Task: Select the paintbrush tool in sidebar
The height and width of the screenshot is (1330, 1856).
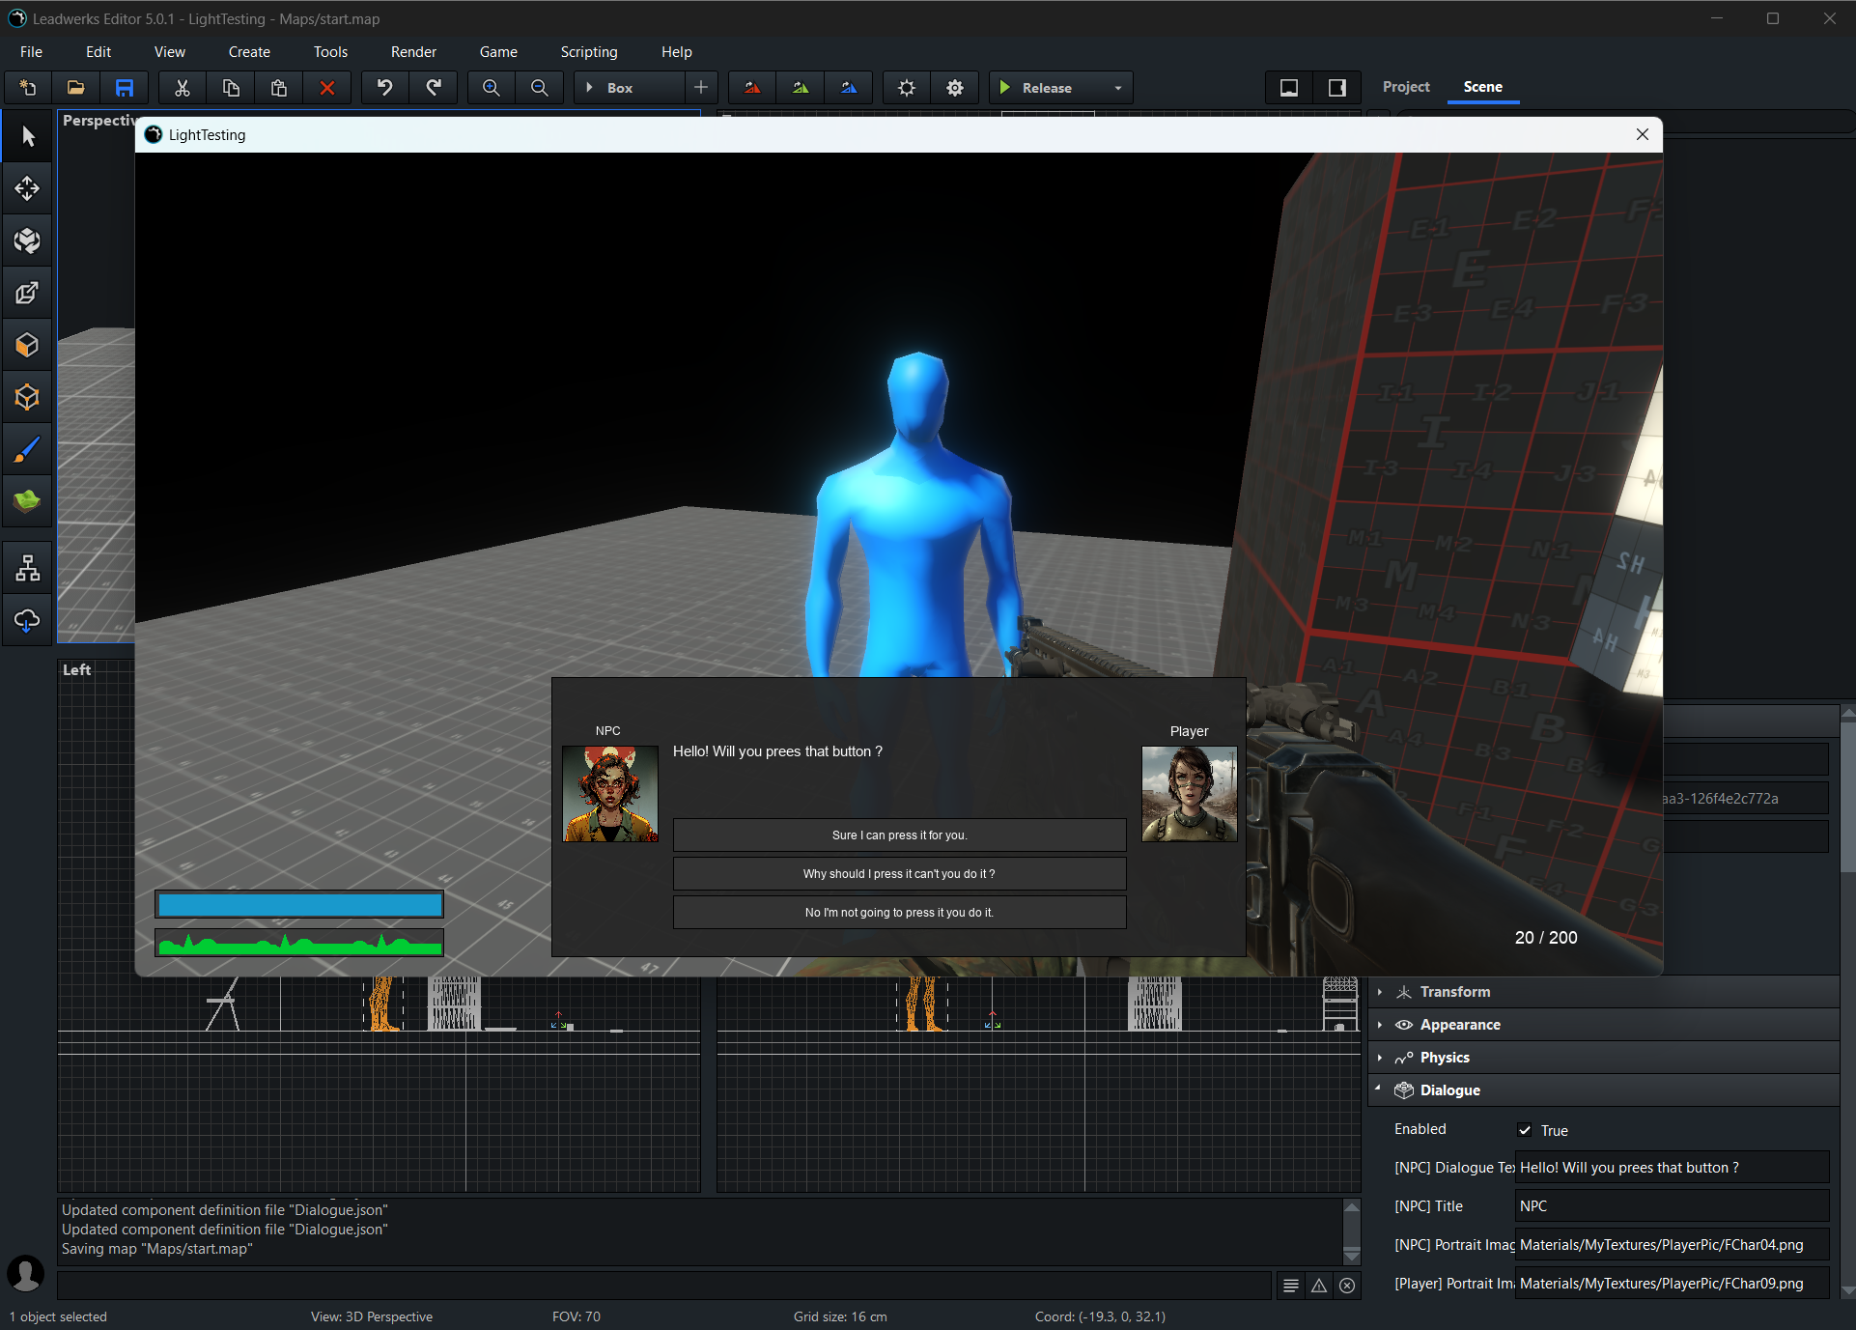Action: coord(27,449)
